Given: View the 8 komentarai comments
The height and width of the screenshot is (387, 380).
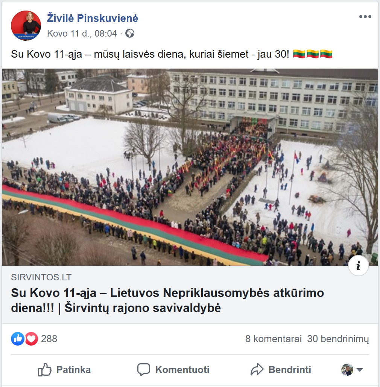Looking at the screenshot, I should (273, 339).
